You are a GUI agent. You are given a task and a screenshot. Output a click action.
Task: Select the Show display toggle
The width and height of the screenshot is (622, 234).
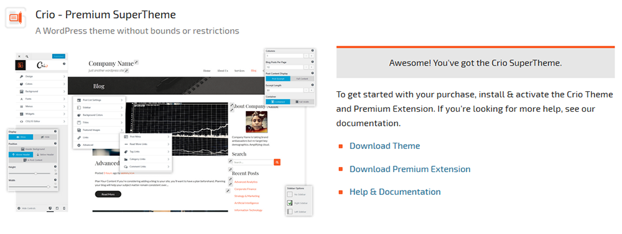point(21,137)
